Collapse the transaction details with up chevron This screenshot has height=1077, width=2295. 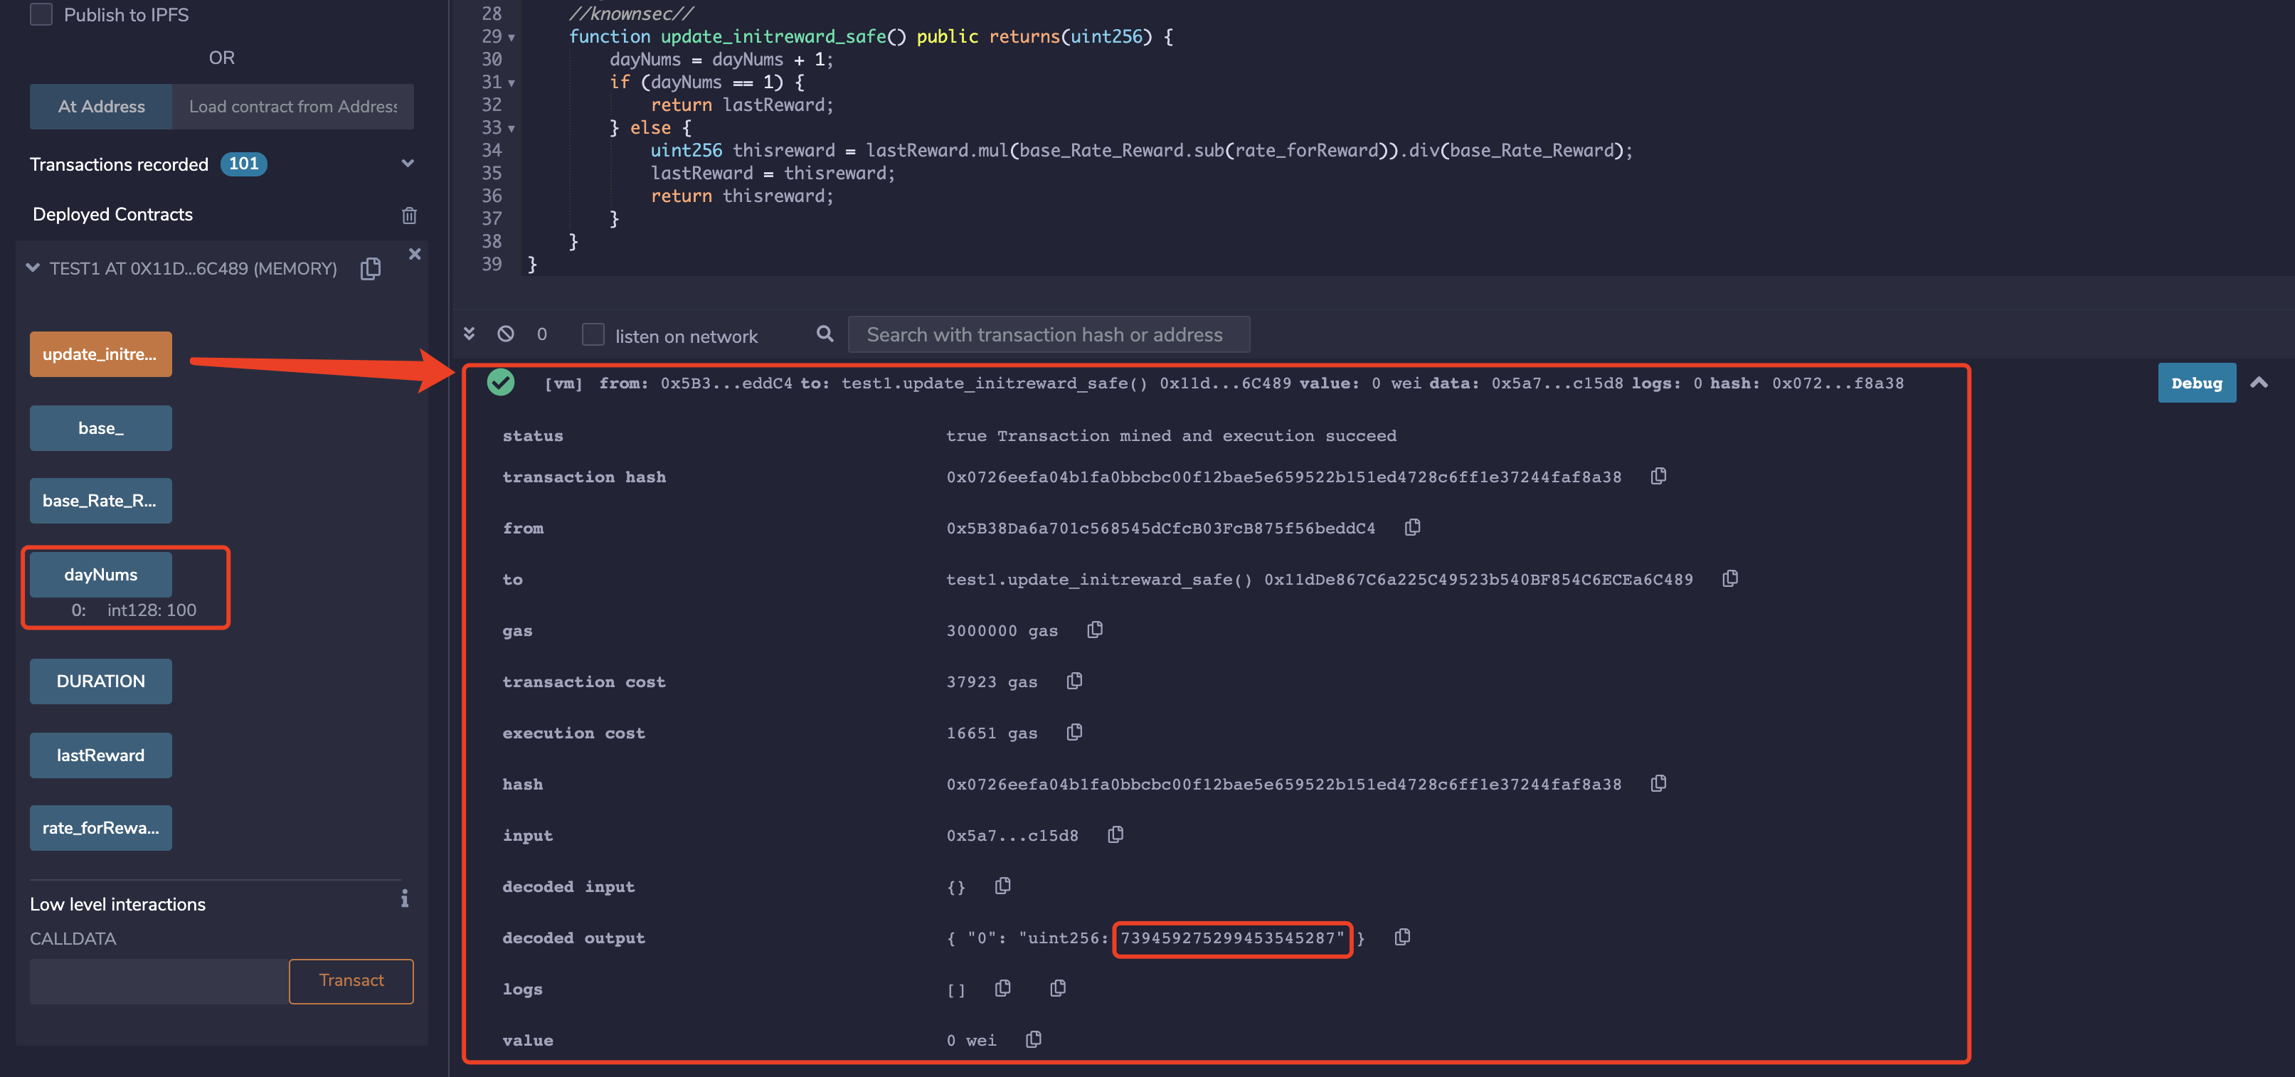click(x=2259, y=383)
